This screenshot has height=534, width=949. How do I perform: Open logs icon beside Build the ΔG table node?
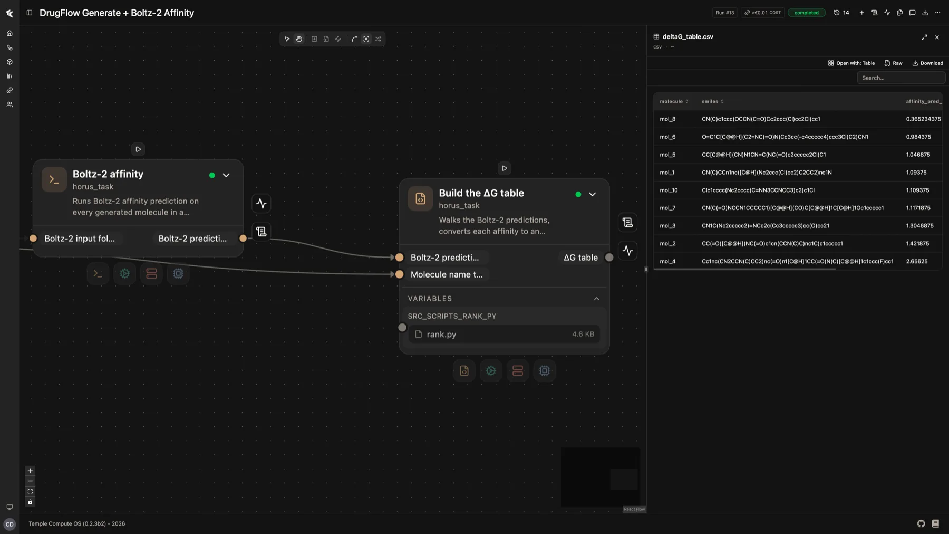pyautogui.click(x=628, y=223)
